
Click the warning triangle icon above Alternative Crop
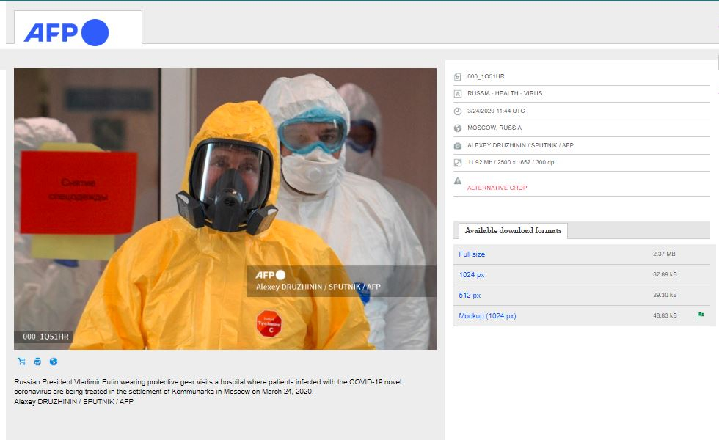coord(458,180)
